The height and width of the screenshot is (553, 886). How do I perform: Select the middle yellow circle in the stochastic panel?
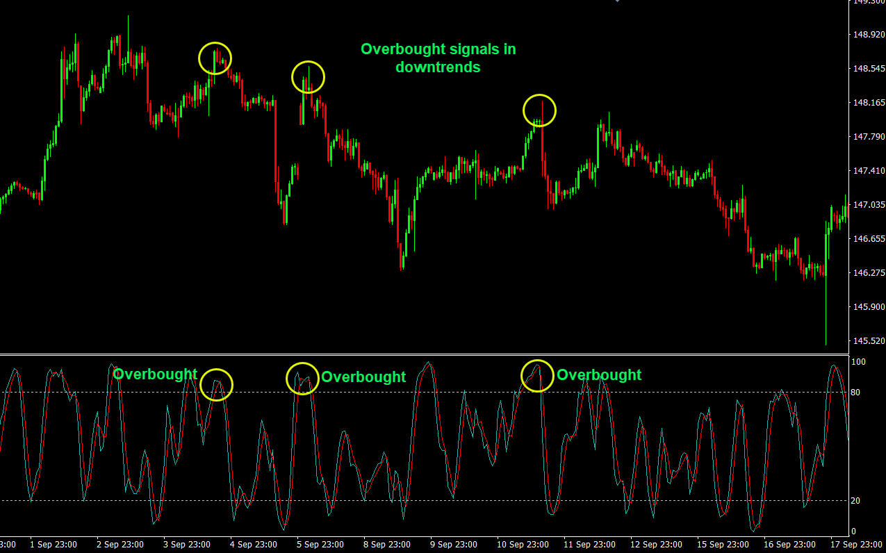(303, 379)
